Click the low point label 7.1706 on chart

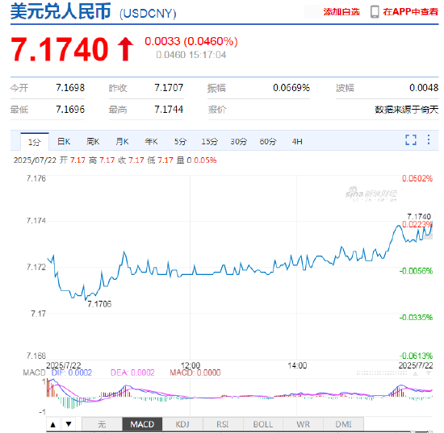point(99,304)
